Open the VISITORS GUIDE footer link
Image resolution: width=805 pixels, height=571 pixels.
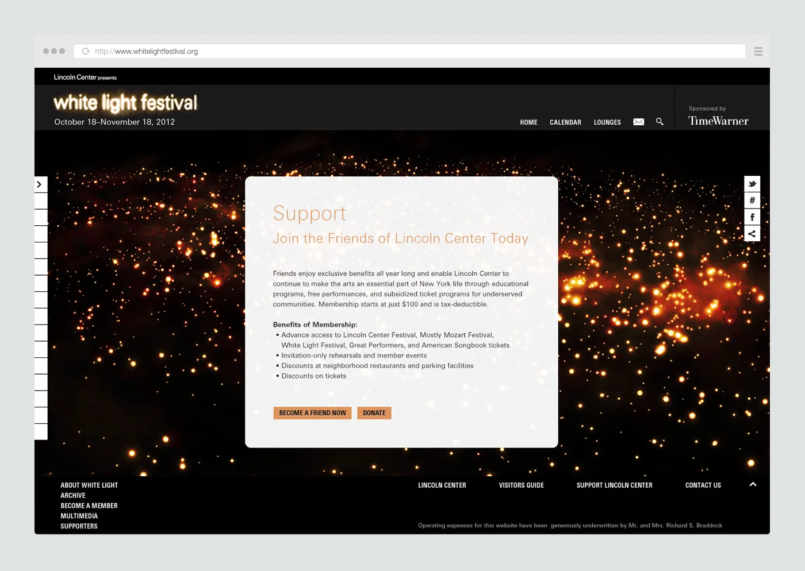(521, 485)
